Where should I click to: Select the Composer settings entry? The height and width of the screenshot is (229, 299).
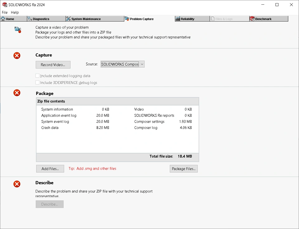point(163,122)
